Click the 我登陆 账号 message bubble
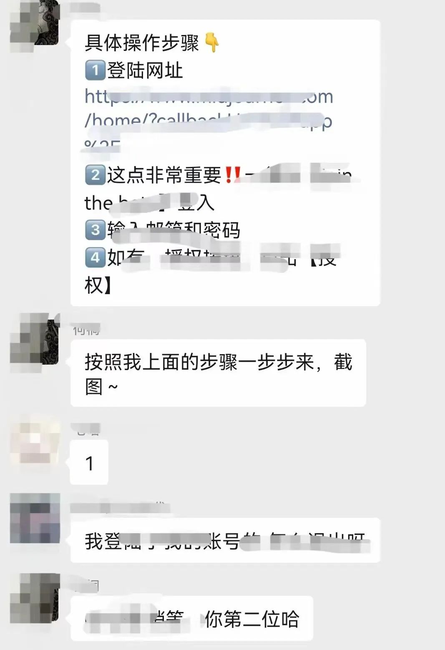This screenshot has height=650, width=445. [x=225, y=540]
